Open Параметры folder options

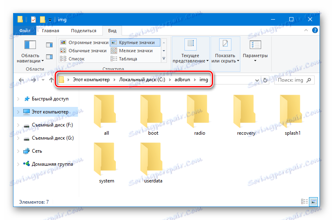(255, 51)
